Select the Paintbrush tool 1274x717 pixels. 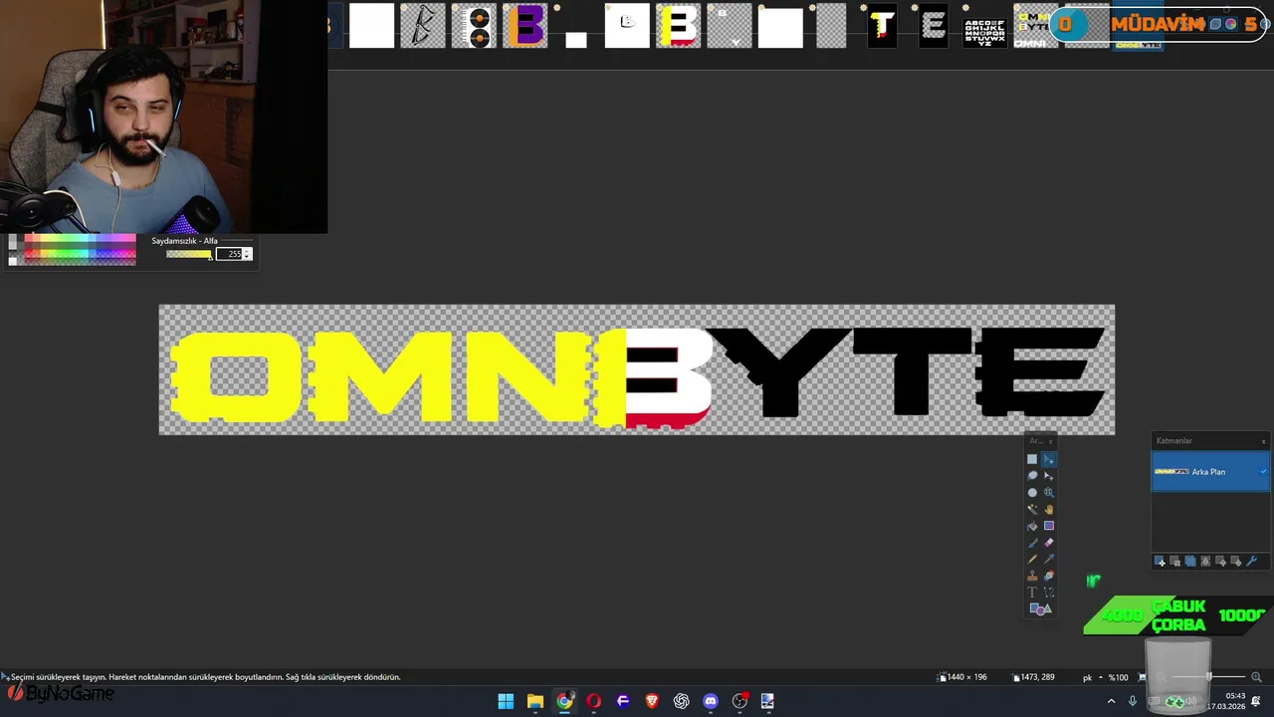1032,543
